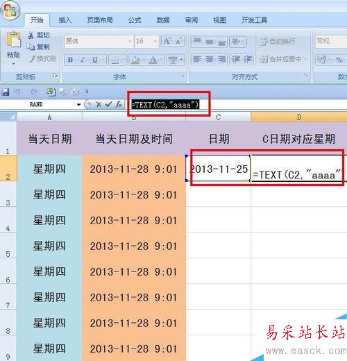
Task: Open the phonetic guide dropdown arrow
Action: tap(182, 60)
